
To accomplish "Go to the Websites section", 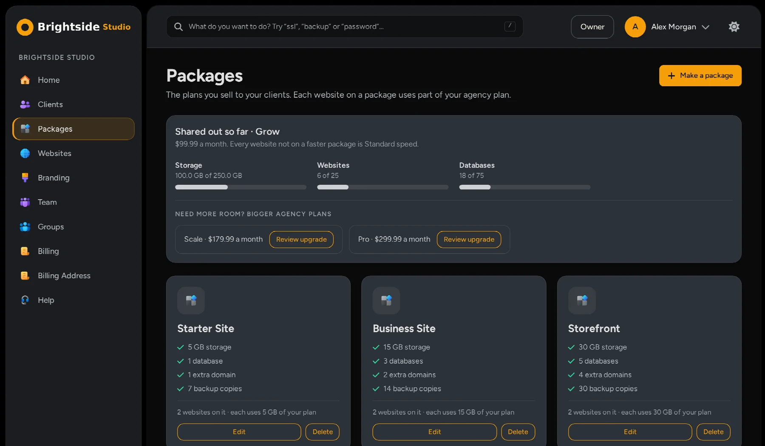I will pos(74,153).
